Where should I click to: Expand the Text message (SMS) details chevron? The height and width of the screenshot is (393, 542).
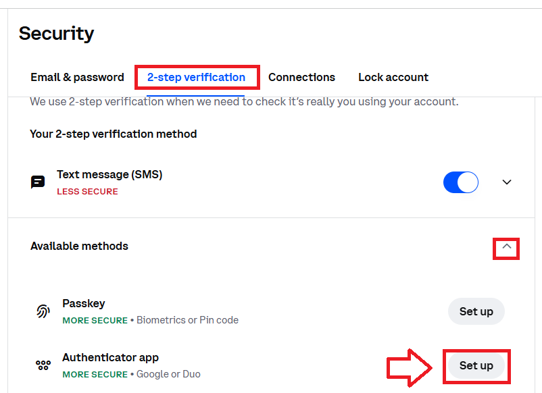pyautogui.click(x=507, y=182)
